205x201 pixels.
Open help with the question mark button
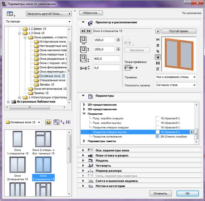188,3
